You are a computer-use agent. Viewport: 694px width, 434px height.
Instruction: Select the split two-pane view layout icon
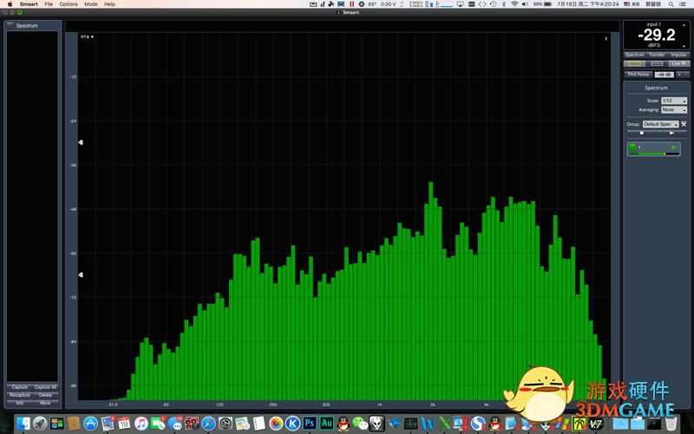point(657,63)
